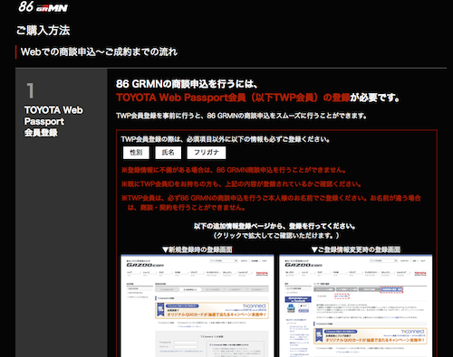Image resolution: width=453 pixels, height=357 pixels.
Task: Click the ▼新規登録時の登録画面 caption
Action: coord(198,249)
